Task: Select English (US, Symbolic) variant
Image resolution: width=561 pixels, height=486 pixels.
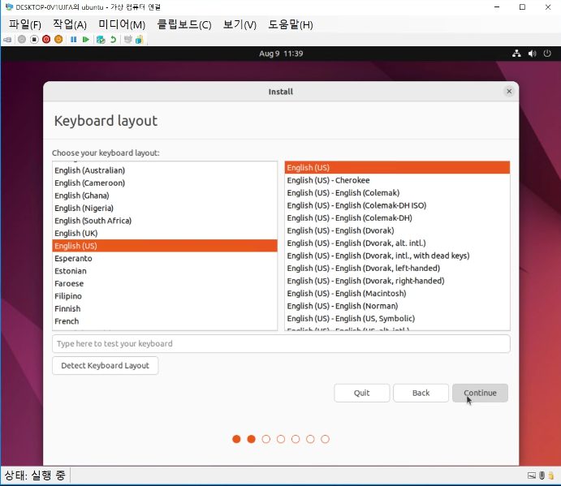Action: tap(397, 318)
